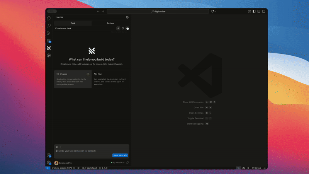Click the publish cloud icon beside branch

[x=74, y=168]
